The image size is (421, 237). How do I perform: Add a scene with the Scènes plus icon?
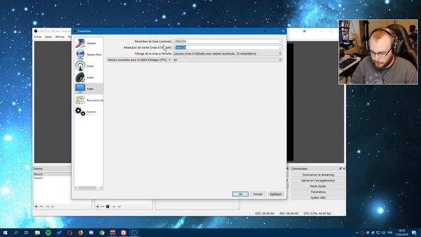(36, 206)
